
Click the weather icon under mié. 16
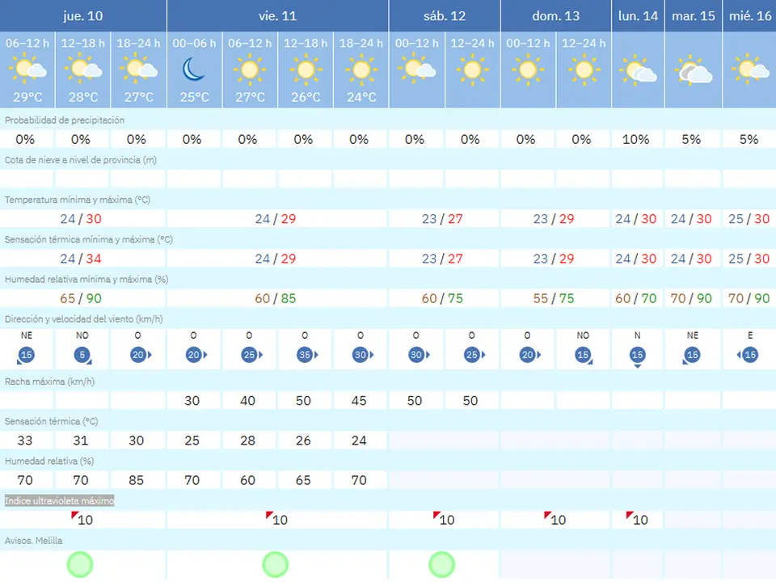[x=750, y=70]
